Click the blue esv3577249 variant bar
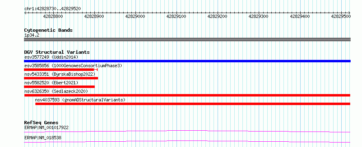 pyautogui.click(x=187, y=61)
